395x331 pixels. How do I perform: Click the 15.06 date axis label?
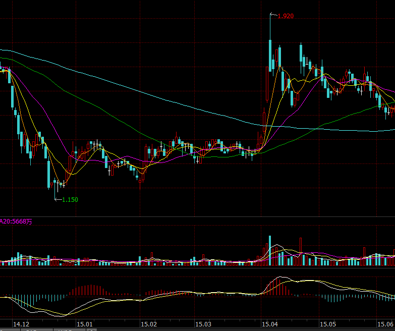[x=385, y=324]
